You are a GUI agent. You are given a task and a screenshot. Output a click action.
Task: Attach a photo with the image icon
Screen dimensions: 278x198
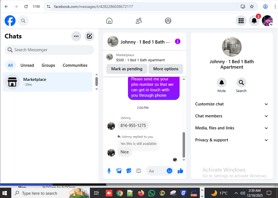pos(119,171)
